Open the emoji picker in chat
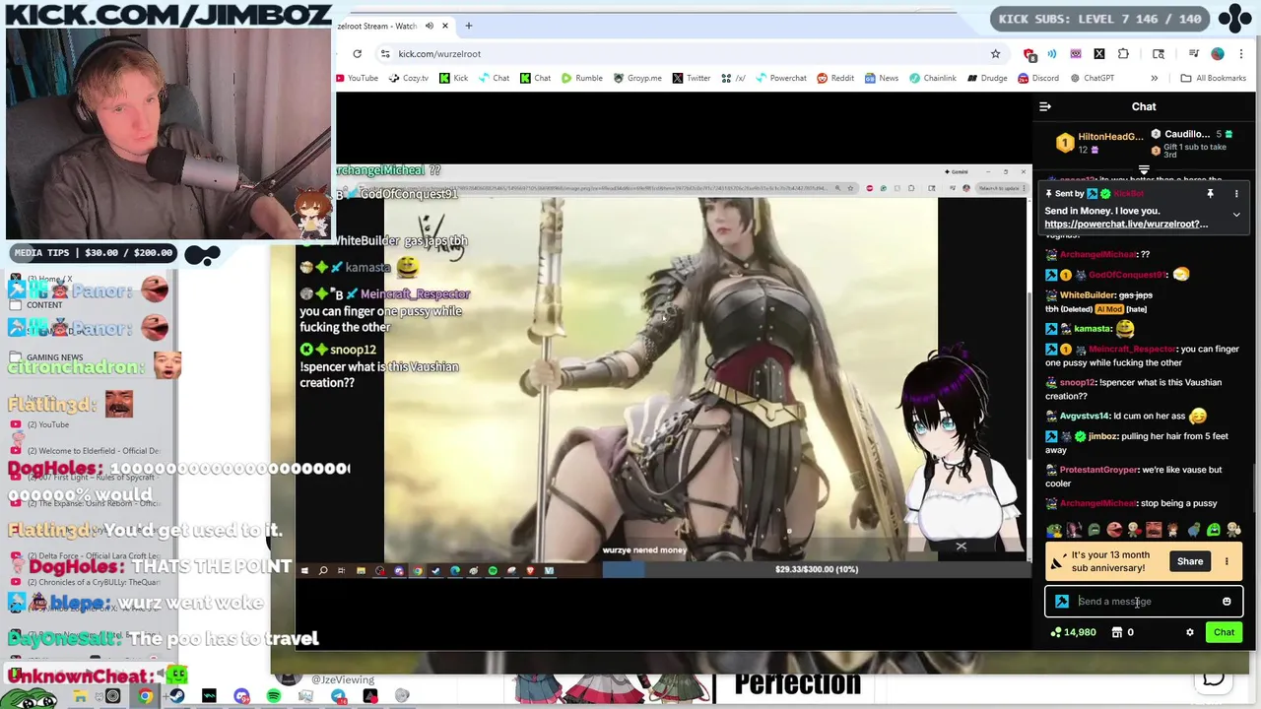This screenshot has height=709, width=1261. point(1227,601)
